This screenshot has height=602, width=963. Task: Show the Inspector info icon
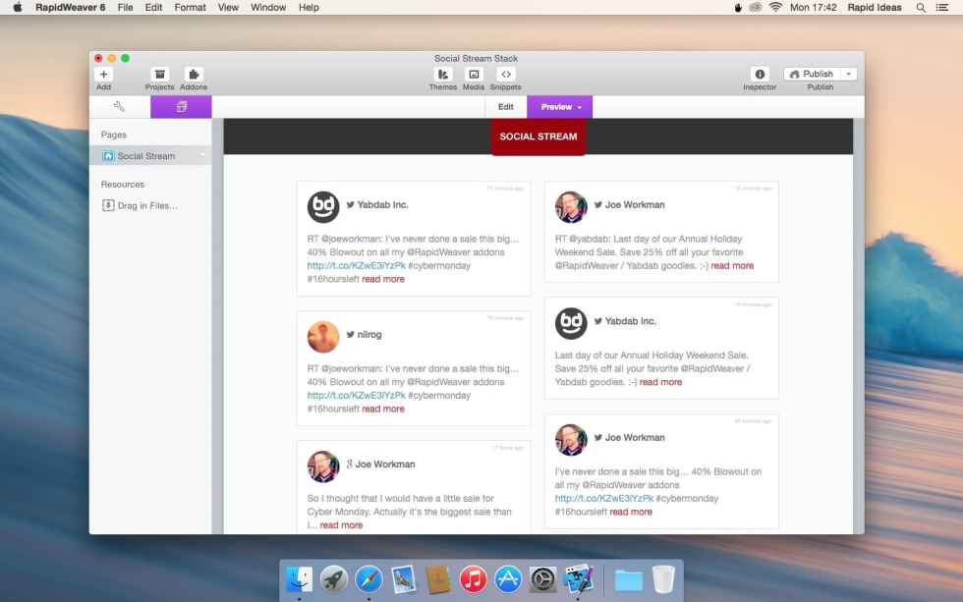[x=760, y=75]
